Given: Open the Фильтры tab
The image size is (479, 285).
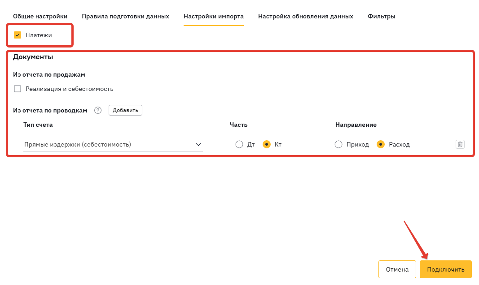Looking at the screenshot, I should (381, 16).
